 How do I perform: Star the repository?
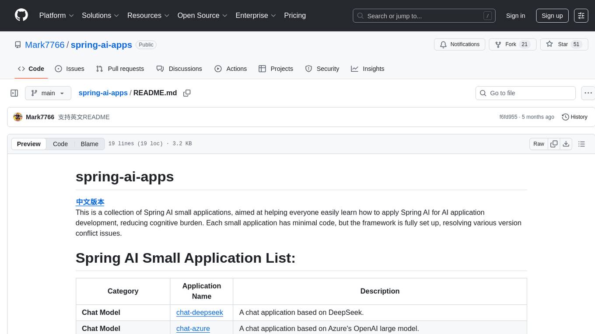(564, 44)
